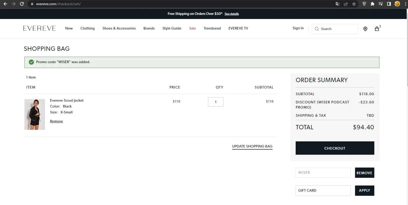The height and width of the screenshot is (205, 408).
Task: Click the Color: Black text
Action: (x=61, y=106)
